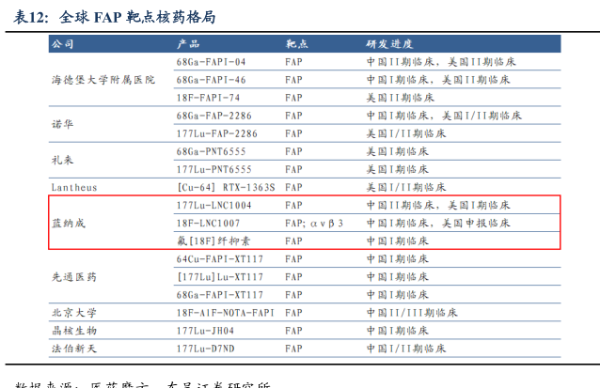This screenshot has width=600, height=388.
Task: Select the 晶核生物 company cell
Action: point(74,331)
